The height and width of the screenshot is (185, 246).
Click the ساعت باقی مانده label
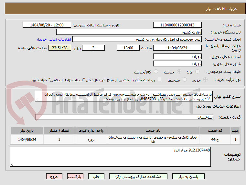coord(32,48)
